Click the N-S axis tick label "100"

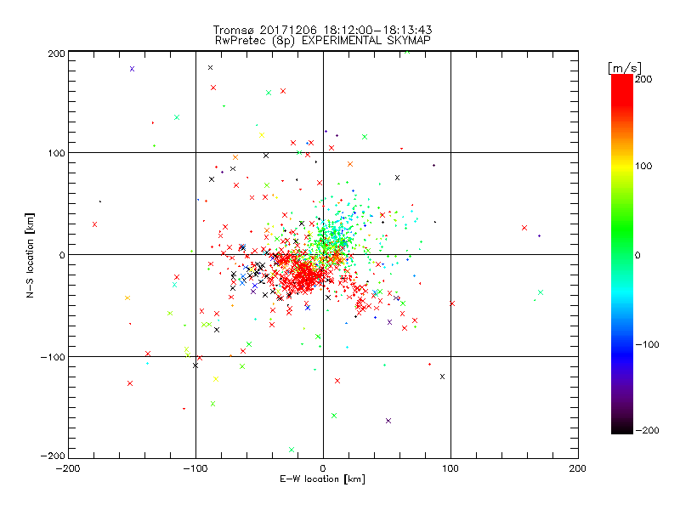(56, 153)
